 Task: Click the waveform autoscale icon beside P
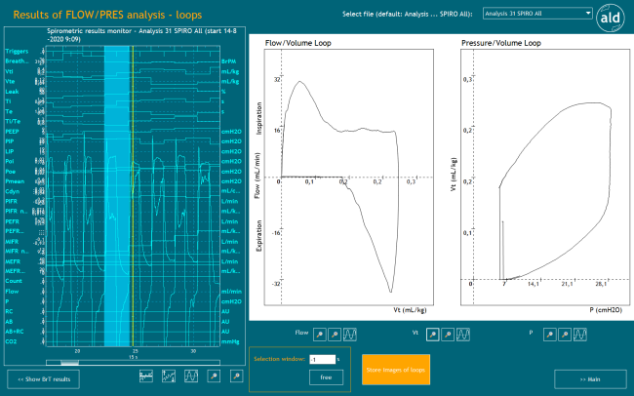click(x=581, y=333)
